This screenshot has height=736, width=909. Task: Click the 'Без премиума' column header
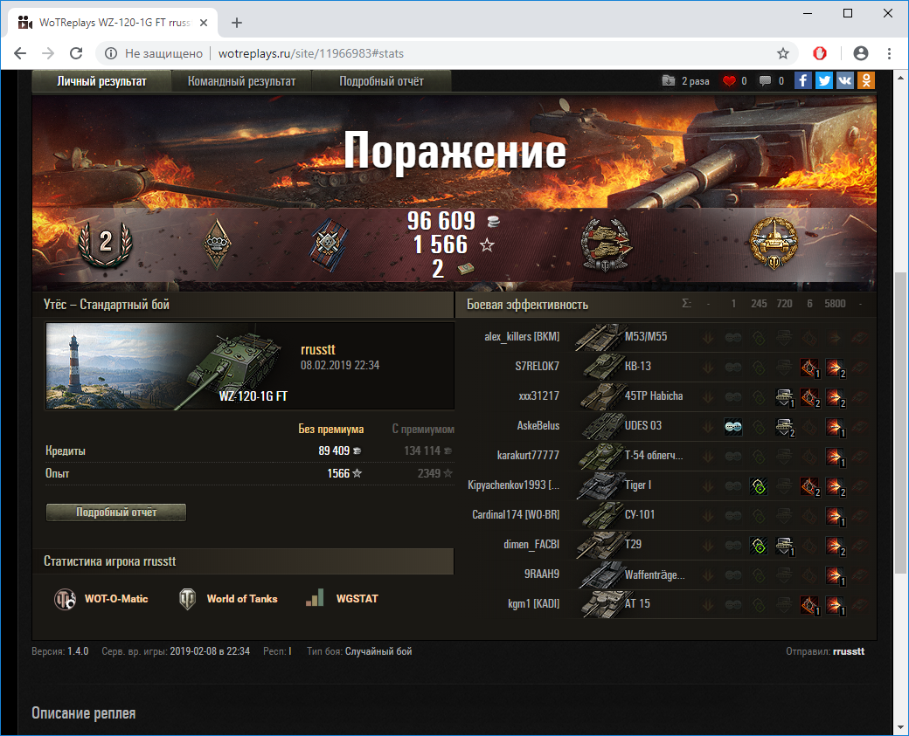click(x=331, y=429)
